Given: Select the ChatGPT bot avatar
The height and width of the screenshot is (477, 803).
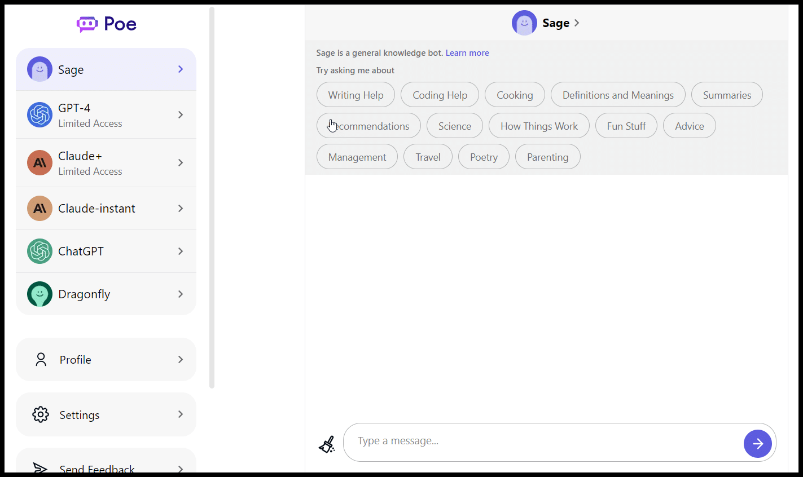Looking at the screenshot, I should (x=40, y=251).
